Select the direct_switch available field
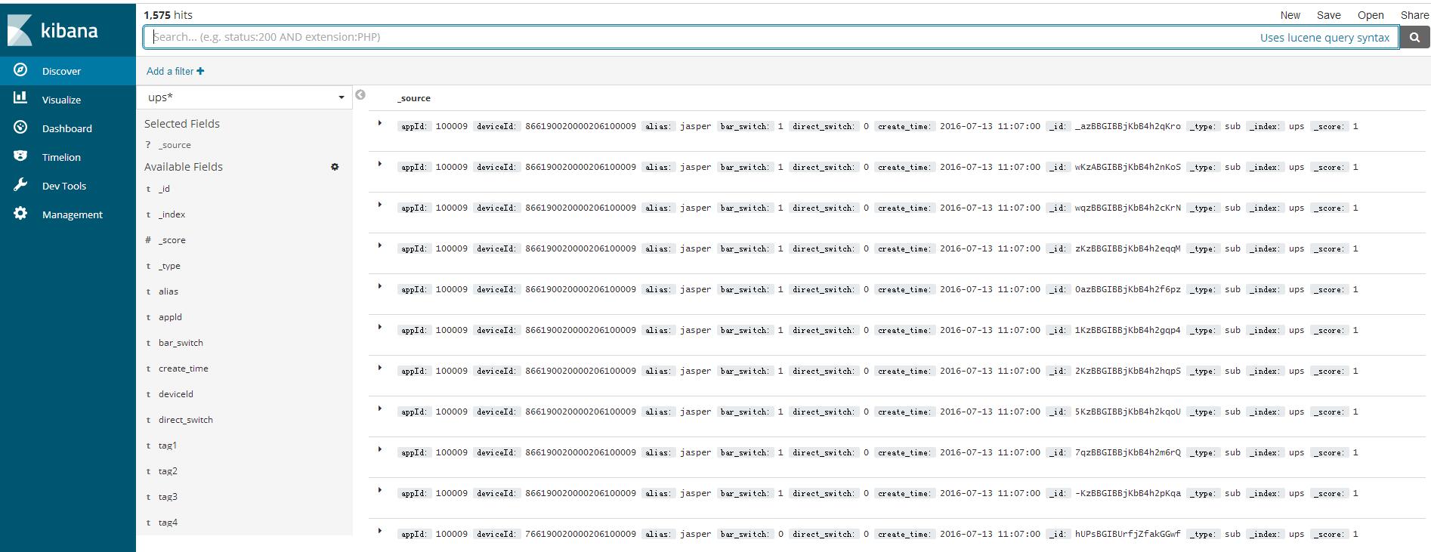This screenshot has width=1431, height=552. pyautogui.click(x=186, y=420)
